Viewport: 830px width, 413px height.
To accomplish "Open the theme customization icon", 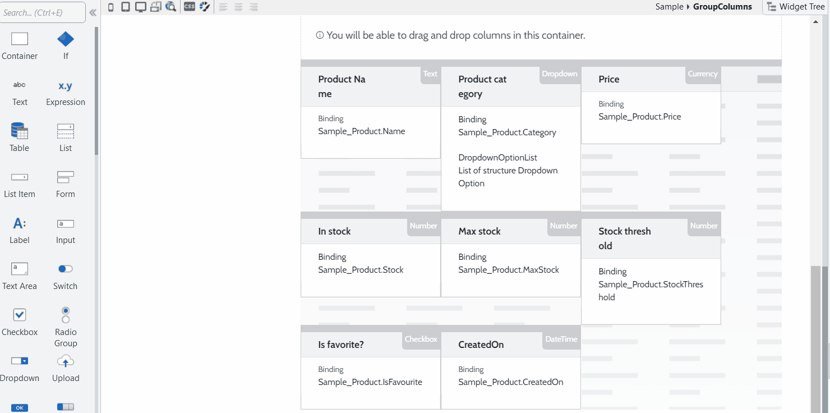I will pos(205,7).
